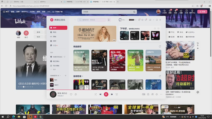Open the spinning album cover of playing song
Screen dimensions: 212x119
tap(53, 94)
